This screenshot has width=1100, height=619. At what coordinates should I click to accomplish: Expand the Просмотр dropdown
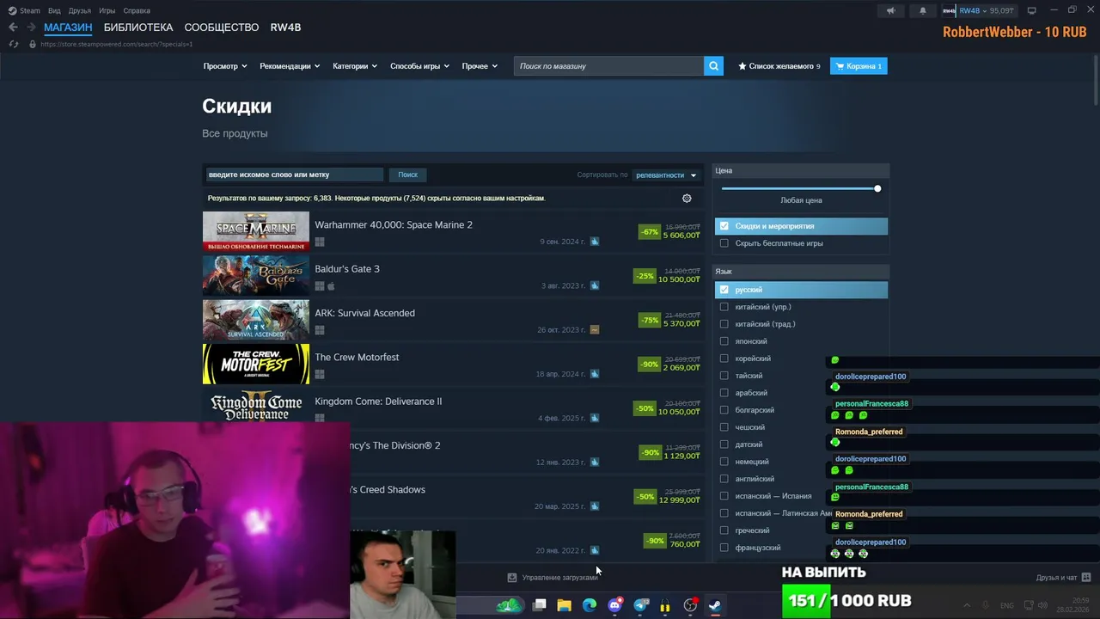point(225,66)
